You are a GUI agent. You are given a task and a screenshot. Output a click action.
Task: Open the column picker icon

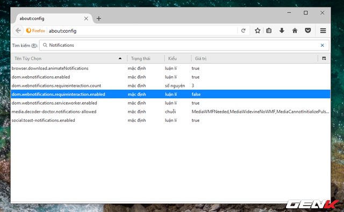tap(324, 59)
